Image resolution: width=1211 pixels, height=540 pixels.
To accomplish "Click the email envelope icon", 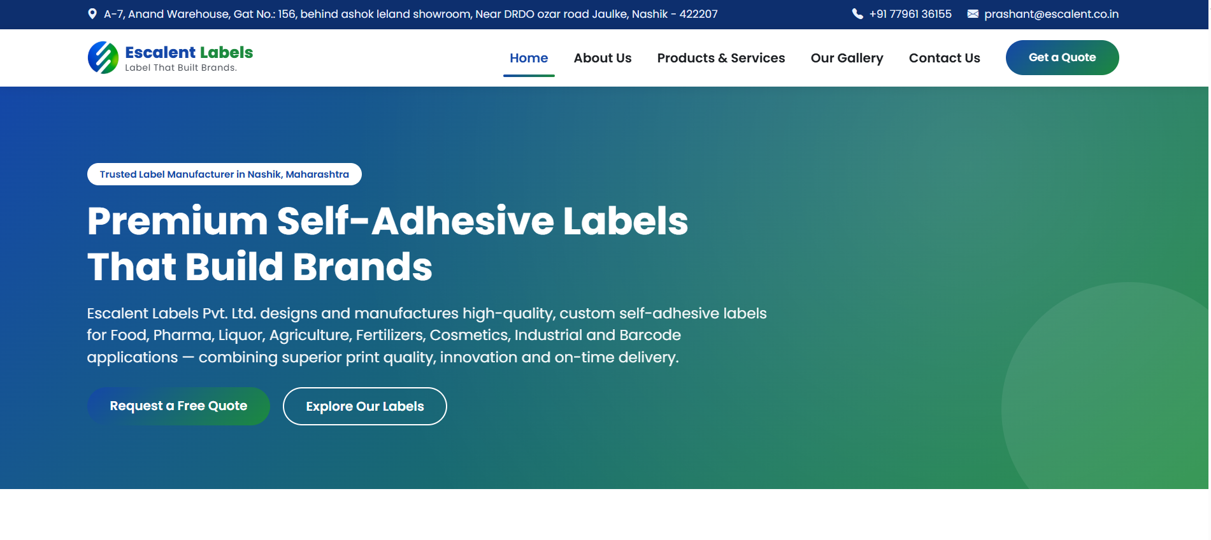I will click(973, 14).
